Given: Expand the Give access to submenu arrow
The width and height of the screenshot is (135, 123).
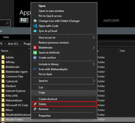Looking at the screenshot, I should tap(94, 37).
